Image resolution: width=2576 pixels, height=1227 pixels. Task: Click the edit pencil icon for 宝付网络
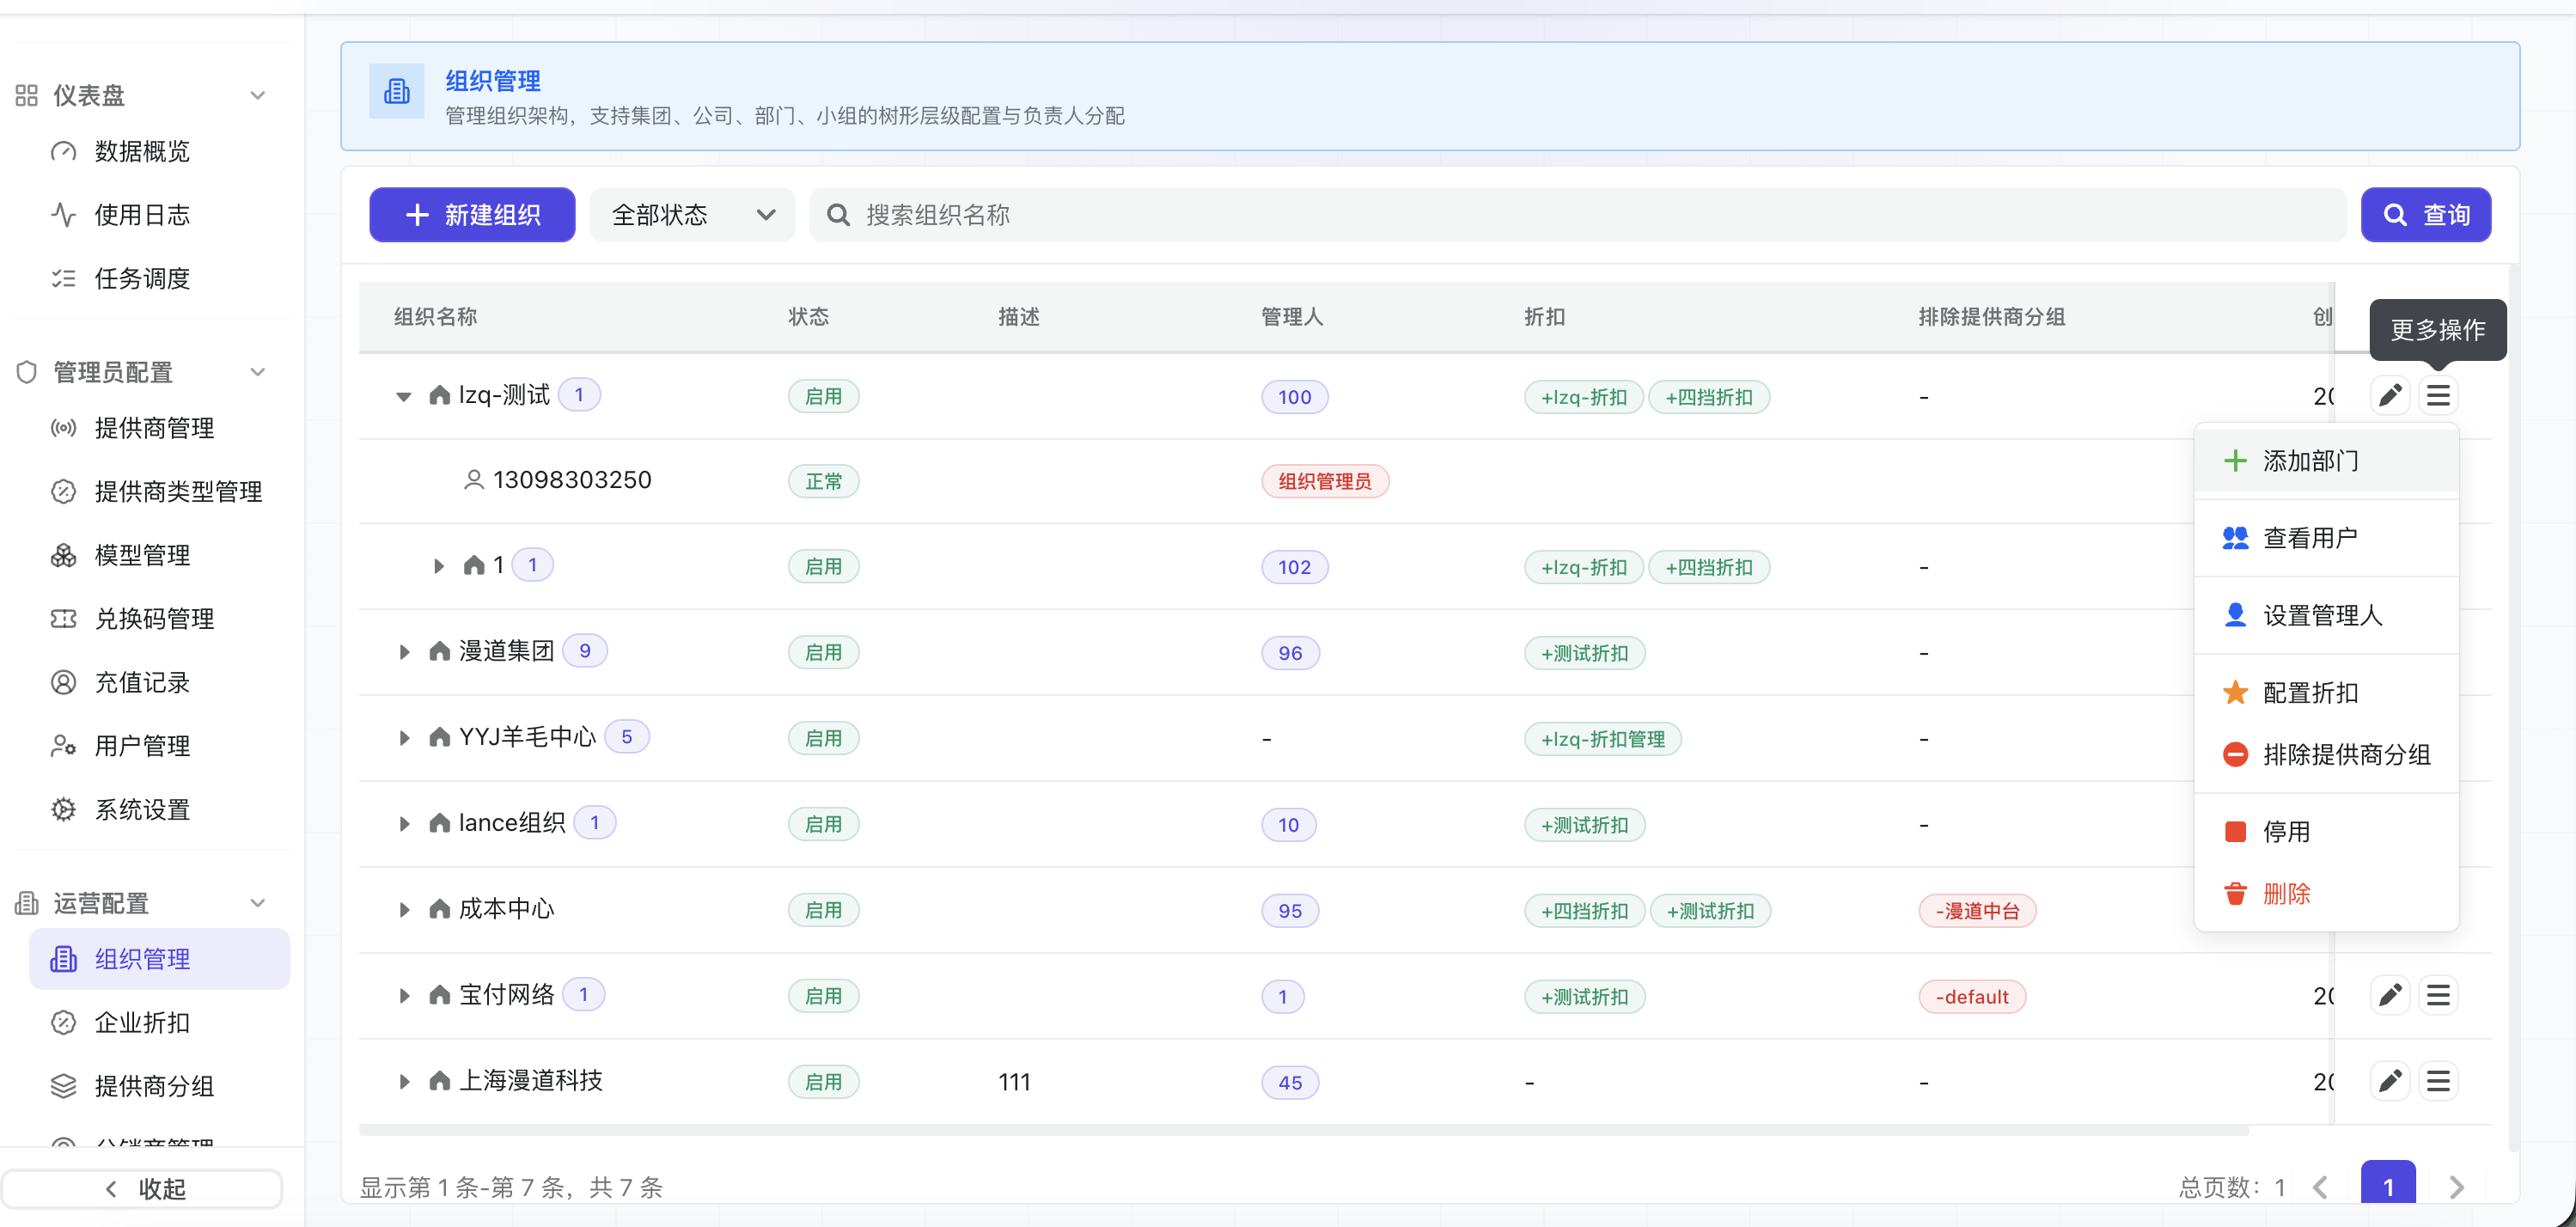2389,995
